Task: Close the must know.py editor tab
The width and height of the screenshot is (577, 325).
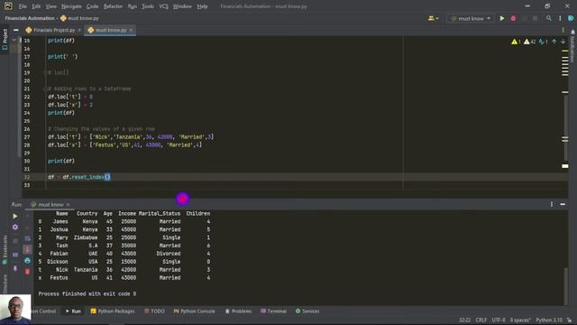Action: click(131, 30)
